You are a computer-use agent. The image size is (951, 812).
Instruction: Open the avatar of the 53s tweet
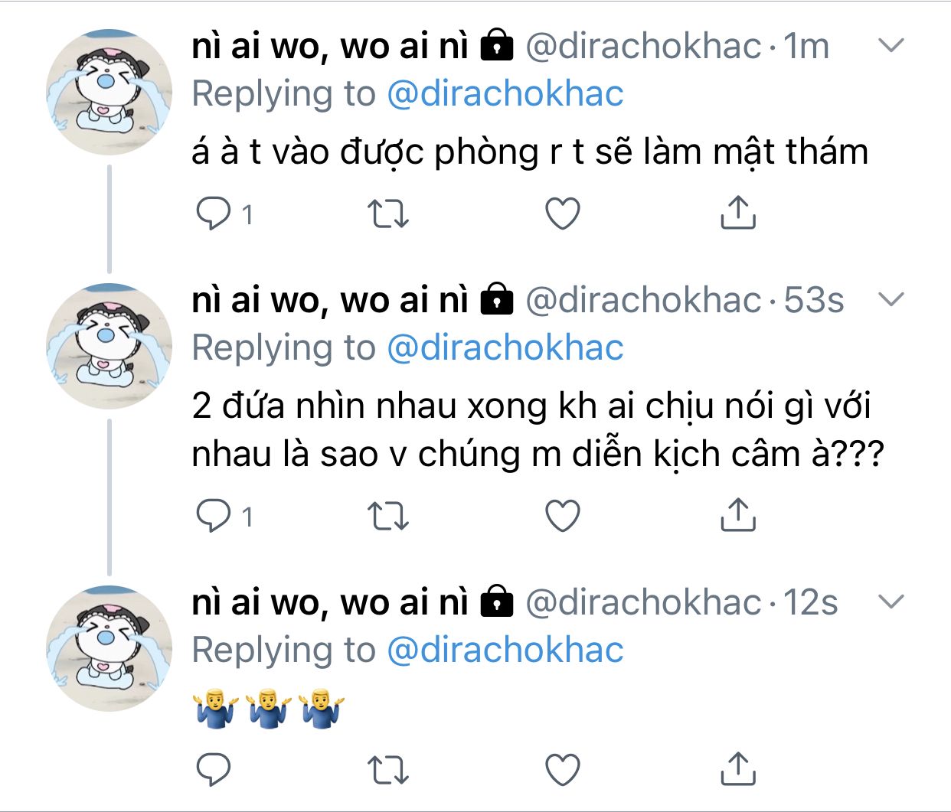(x=109, y=346)
